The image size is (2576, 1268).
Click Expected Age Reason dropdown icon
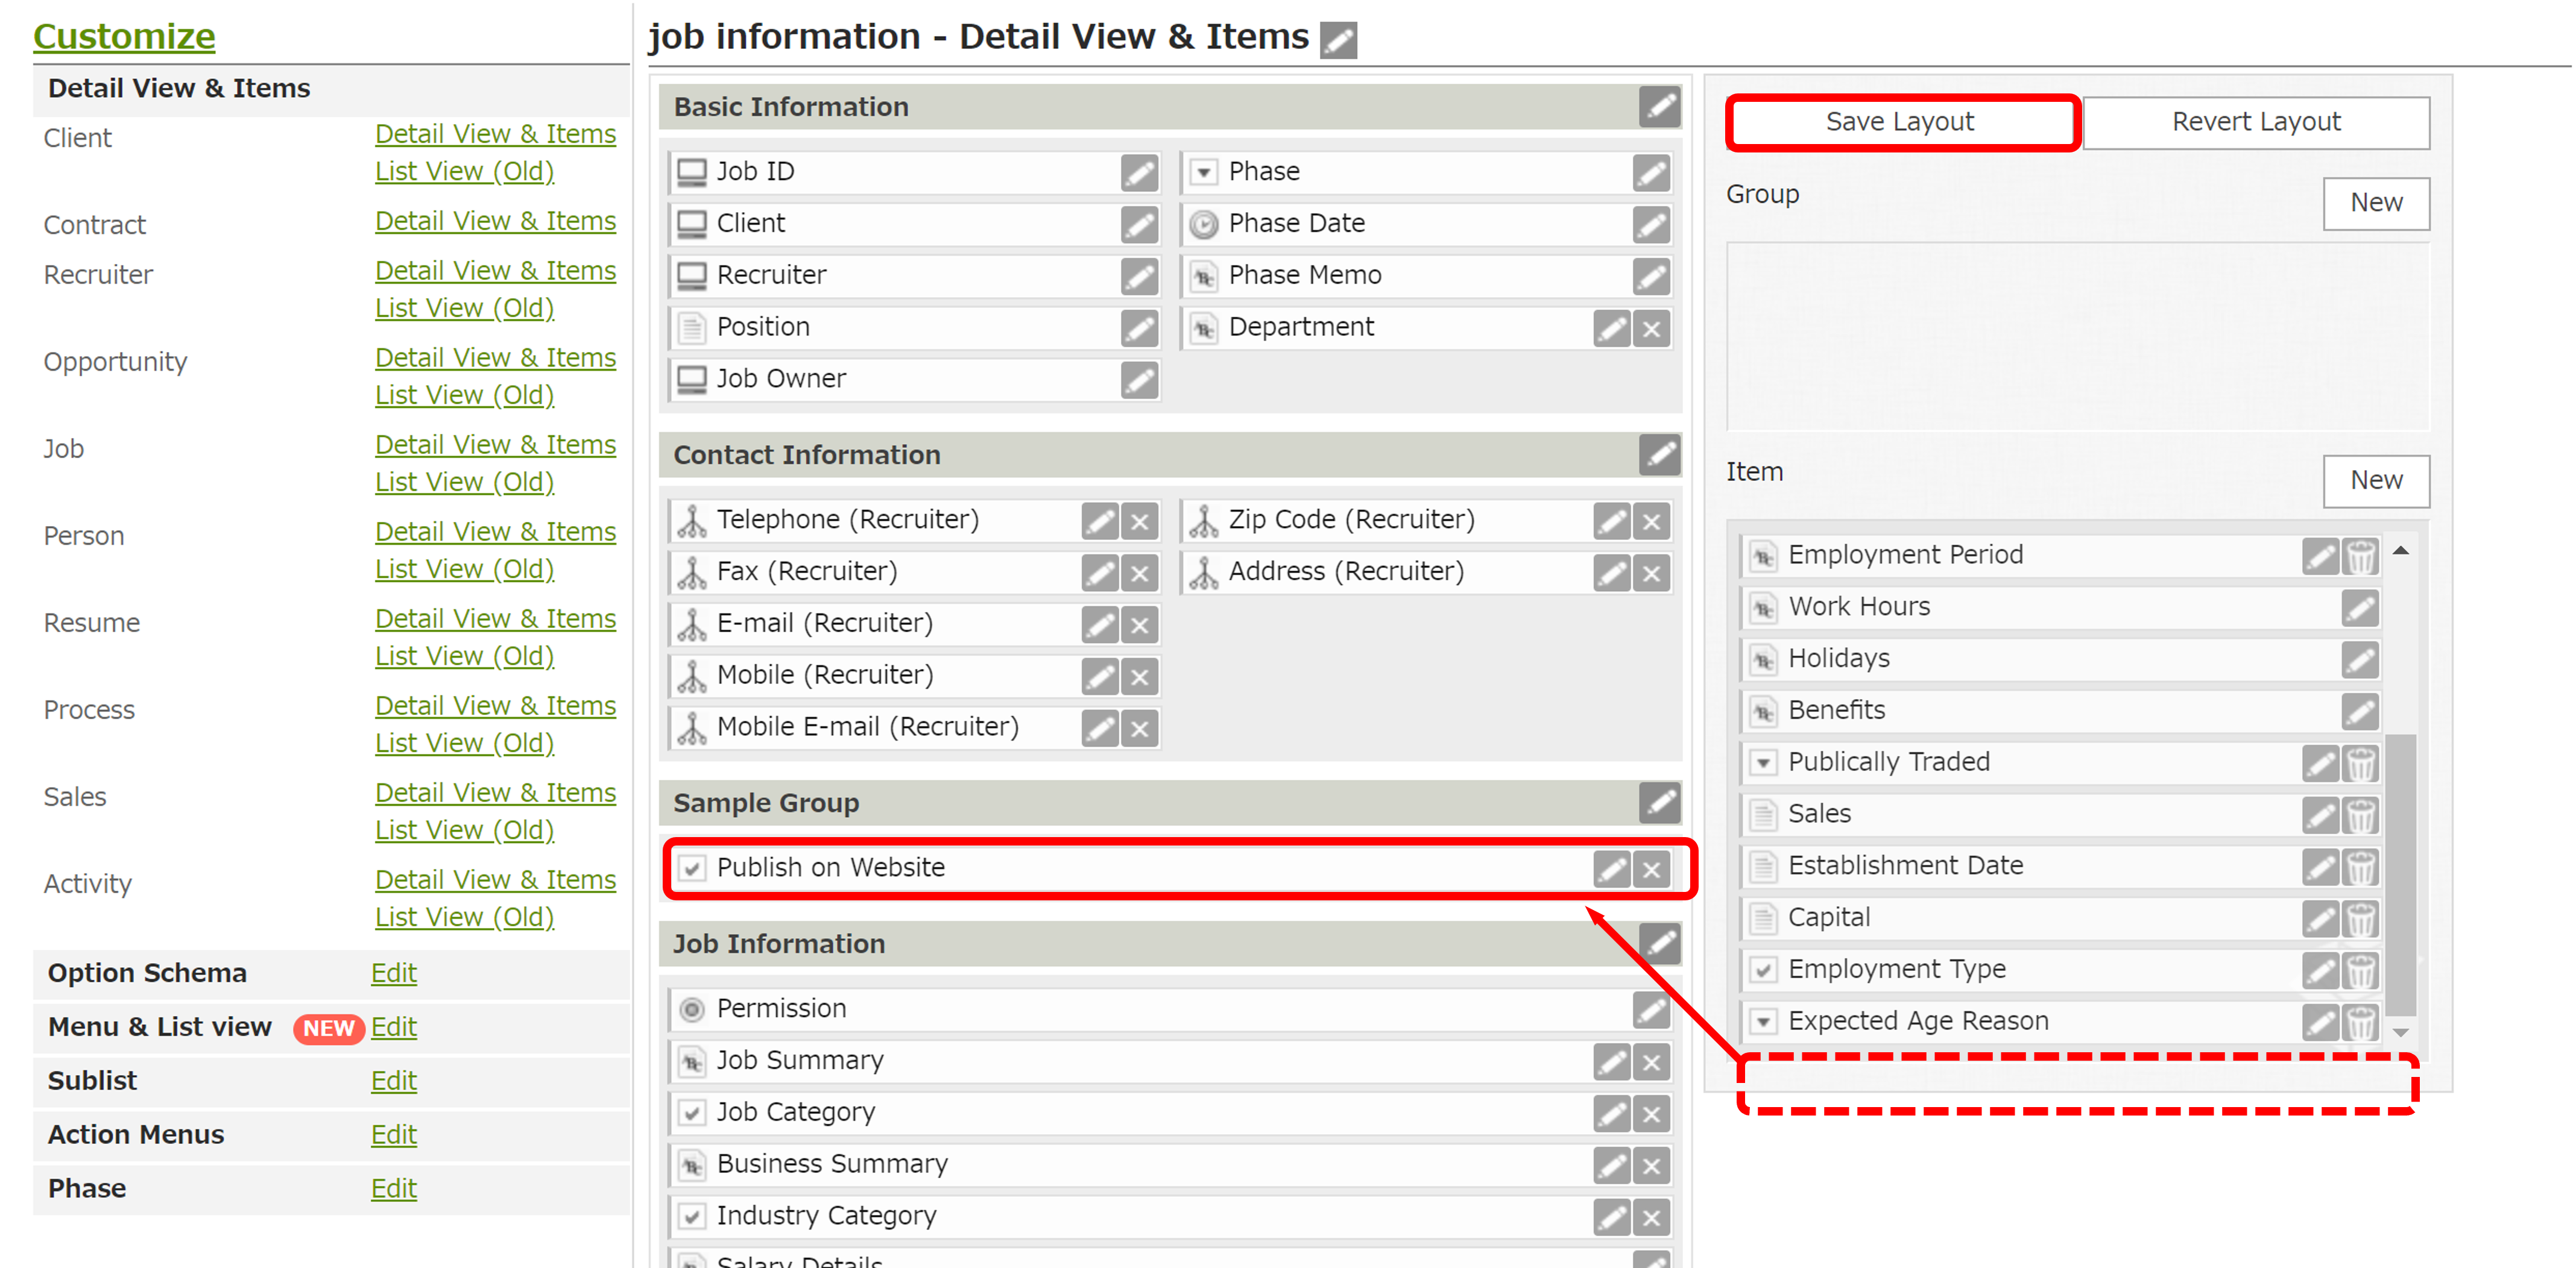click(1763, 1021)
